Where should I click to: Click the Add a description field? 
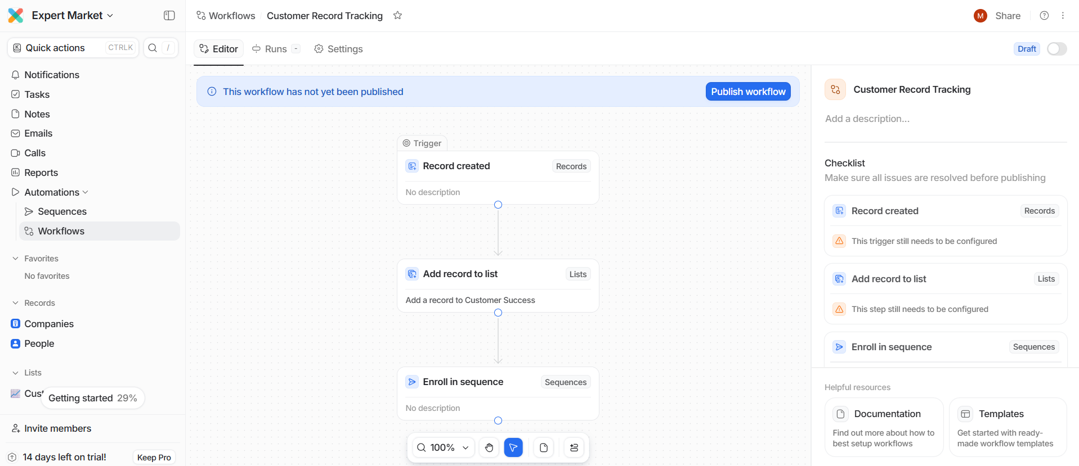(x=867, y=119)
